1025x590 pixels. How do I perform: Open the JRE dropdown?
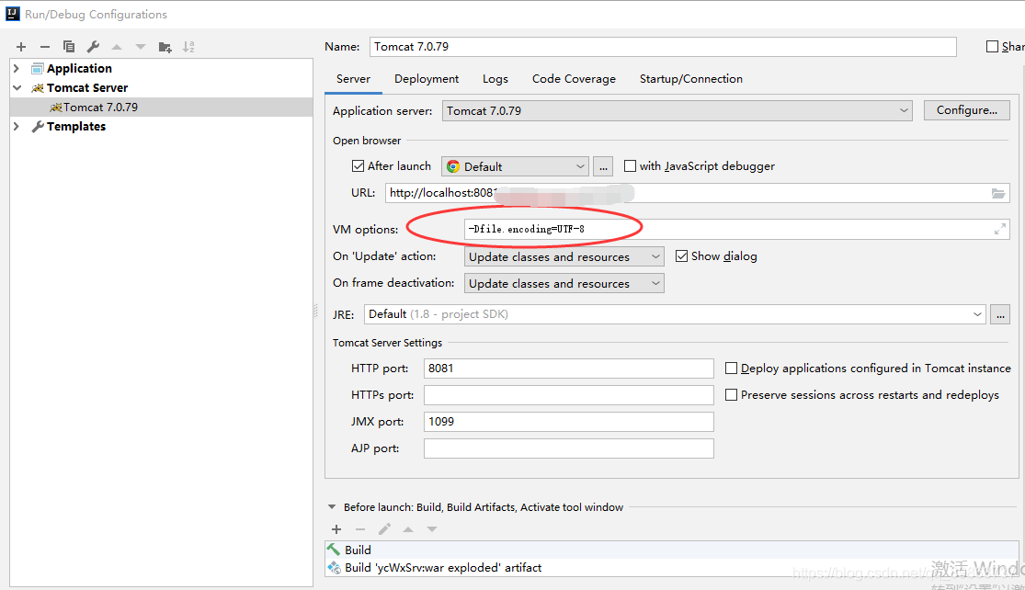675,314
